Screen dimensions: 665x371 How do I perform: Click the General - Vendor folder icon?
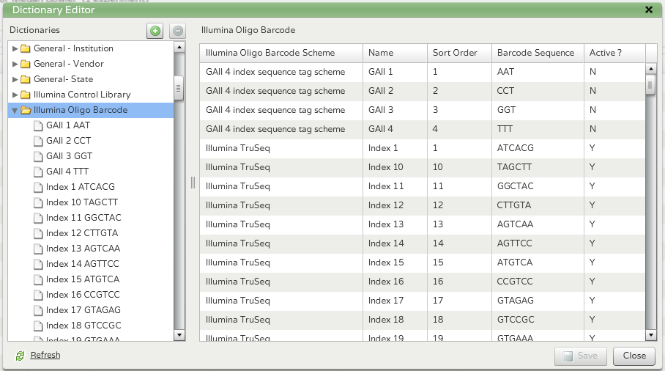point(26,64)
